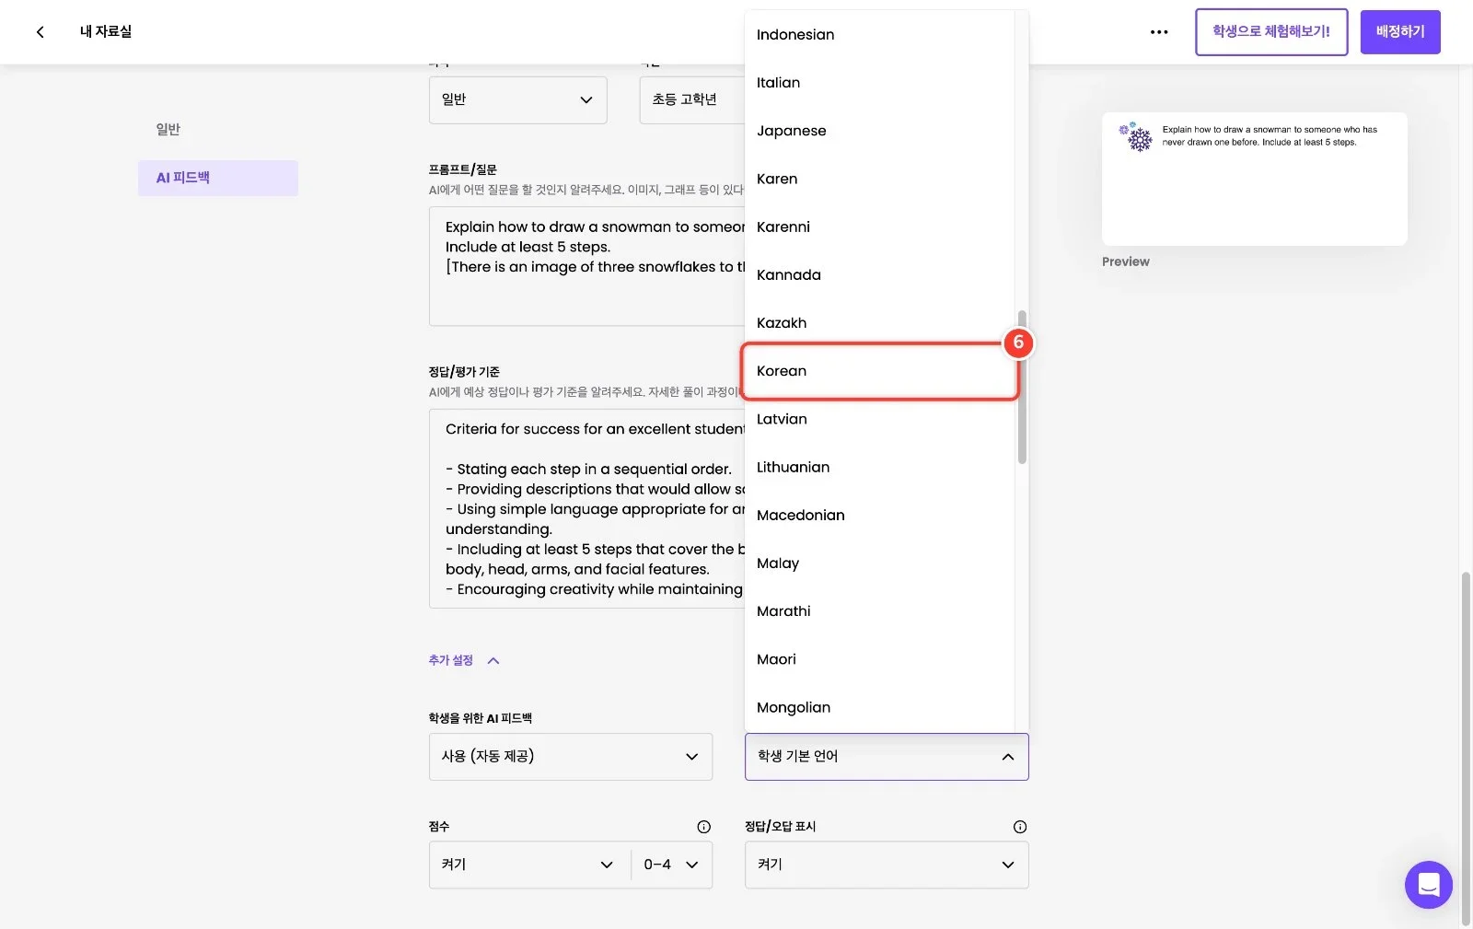This screenshot has height=929, width=1473.
Task: Open the chat support bubble icon
Action: click(1428, 885)
